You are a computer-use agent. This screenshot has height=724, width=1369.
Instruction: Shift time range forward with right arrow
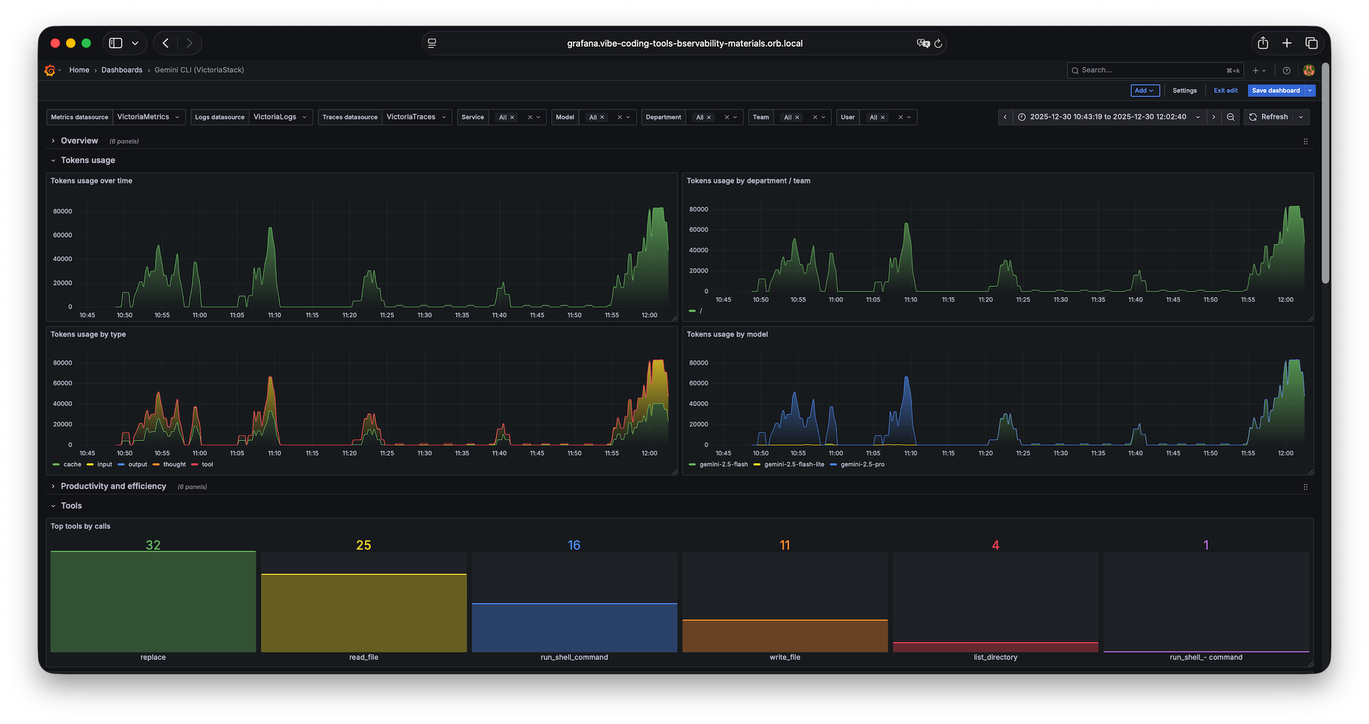[x=1213, y=117]
